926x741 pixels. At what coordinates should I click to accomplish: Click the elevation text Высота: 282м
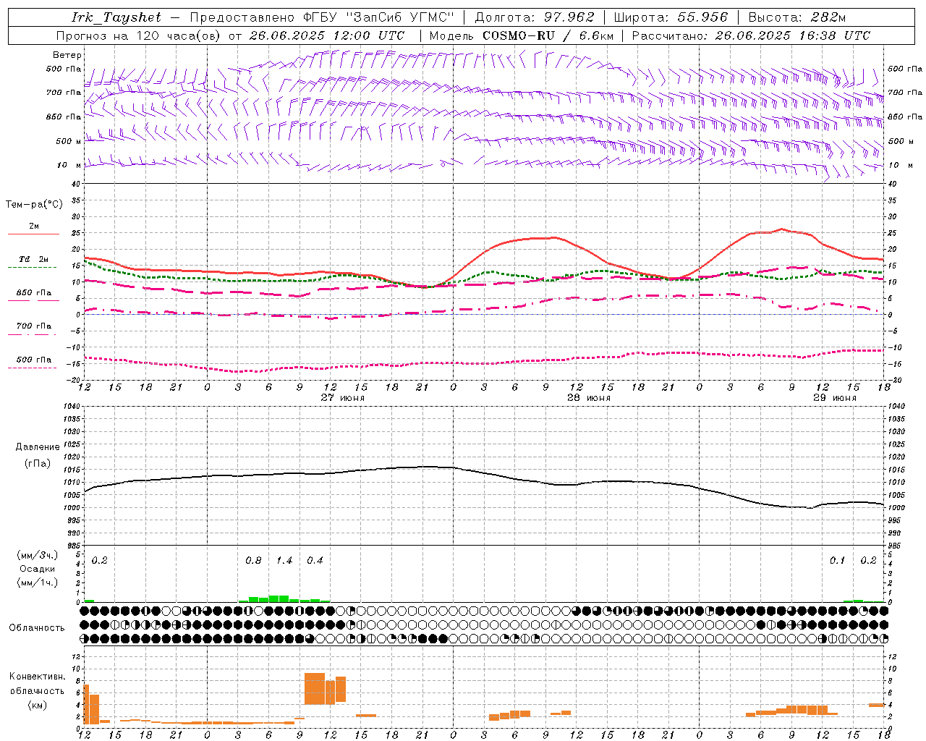[797, 17]
